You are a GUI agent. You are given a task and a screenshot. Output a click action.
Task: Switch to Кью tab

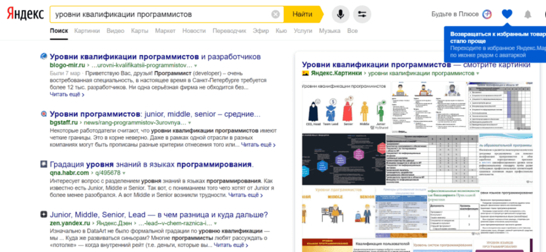pos(281,31)
